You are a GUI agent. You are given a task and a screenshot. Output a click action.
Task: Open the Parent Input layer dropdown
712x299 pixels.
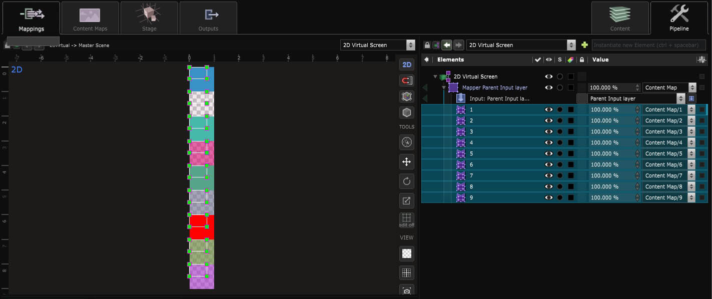click(680, 98)
